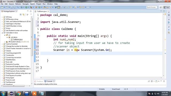Select the CalDemo.java editor tab
The image size is (171, 96).
42,11
